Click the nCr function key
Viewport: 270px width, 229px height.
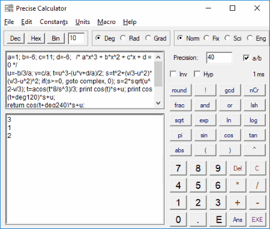[254, 91]
